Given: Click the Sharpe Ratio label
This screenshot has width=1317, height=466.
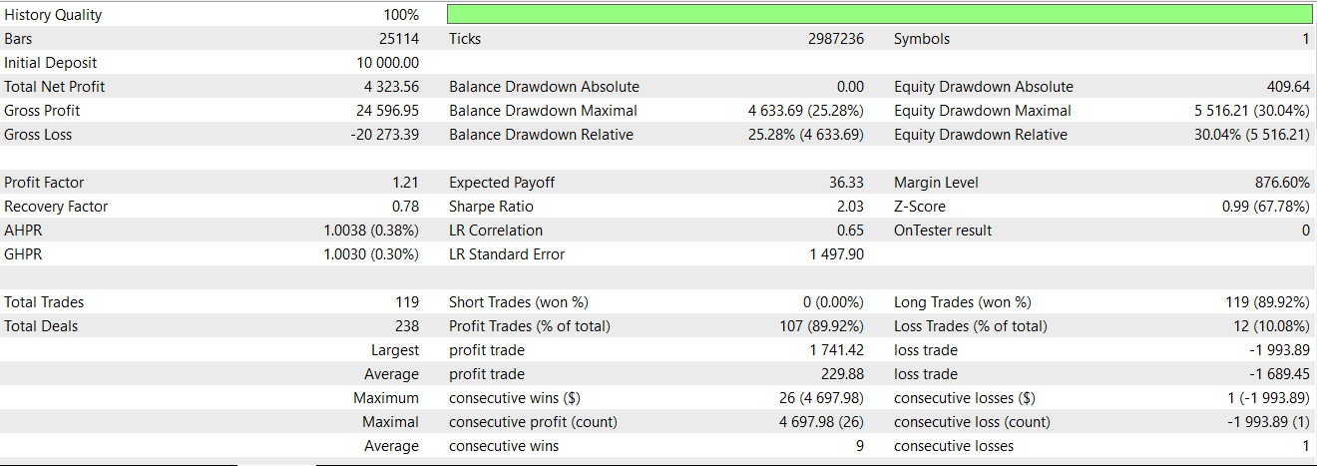Looking at the screenshot, I should 491,207.
